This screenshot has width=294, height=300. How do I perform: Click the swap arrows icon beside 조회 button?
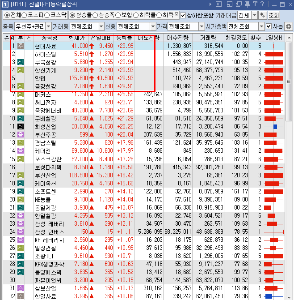(263, 15)
